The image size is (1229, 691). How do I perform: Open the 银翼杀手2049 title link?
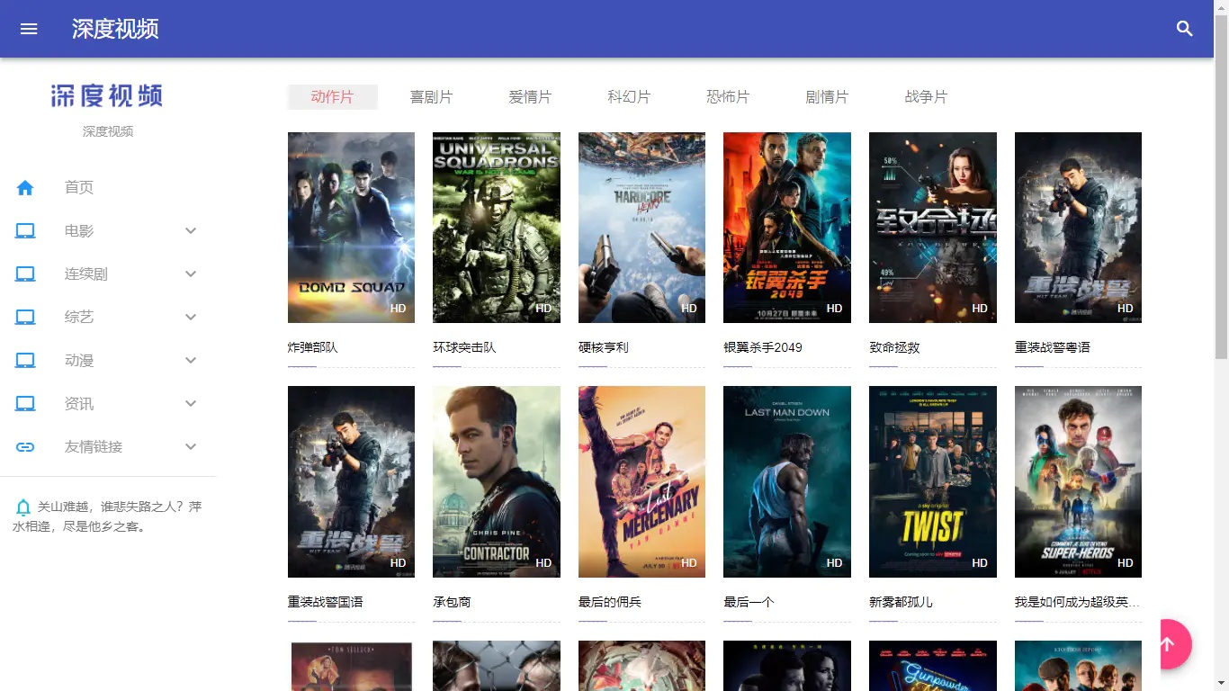tap(763, 347)
